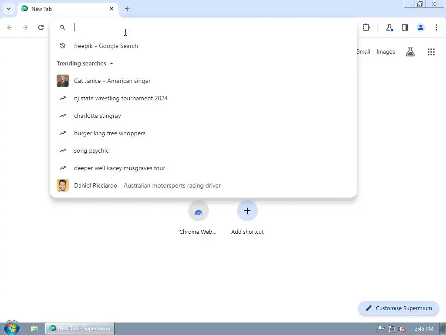The width and height of the screenshot is (446, 335).
Task: Select charlotte stingray suggestion
Action: (x=203, y=116)
